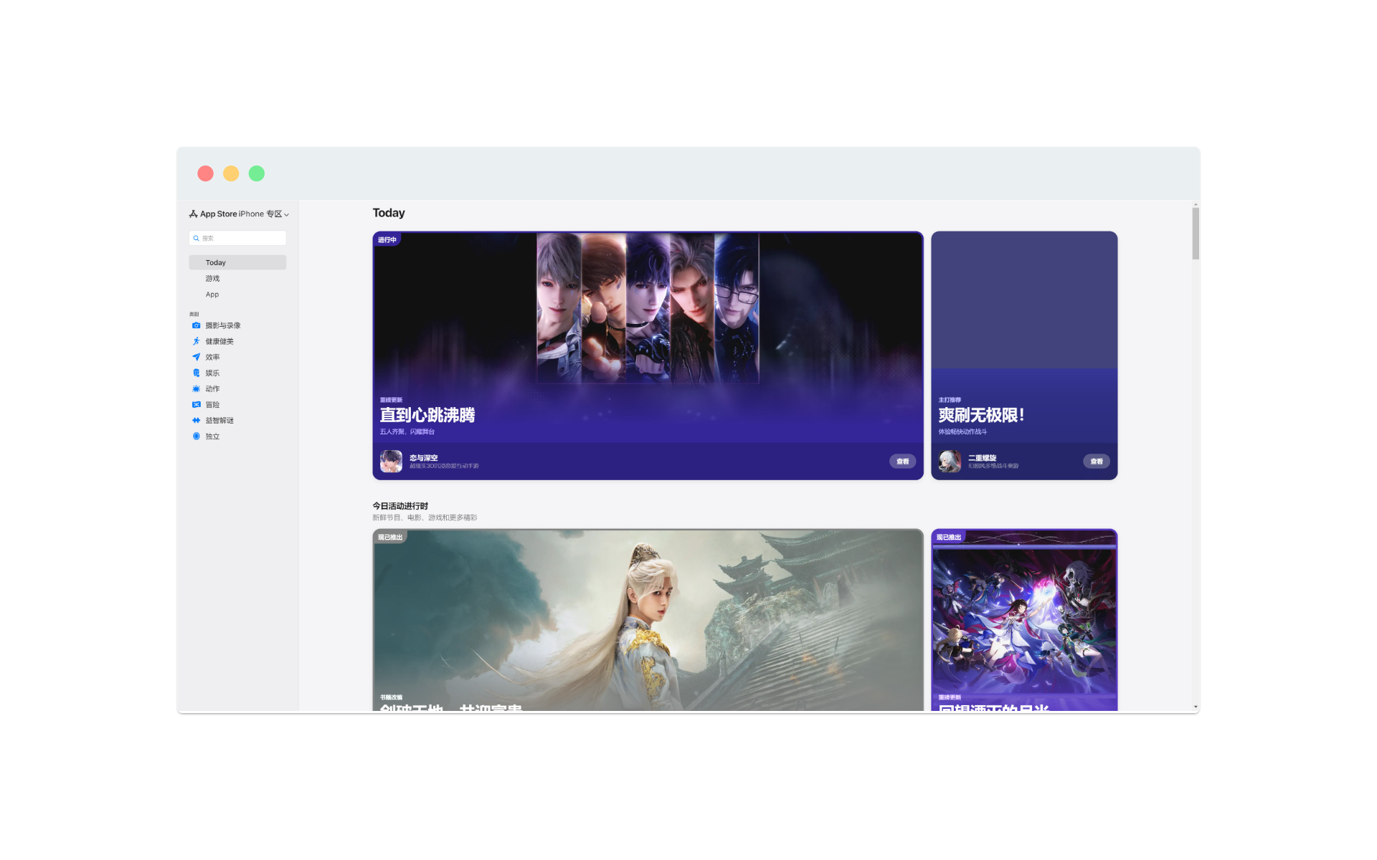
Task: Click 查看 button for 恋与深空
Action: click(902, 461)
